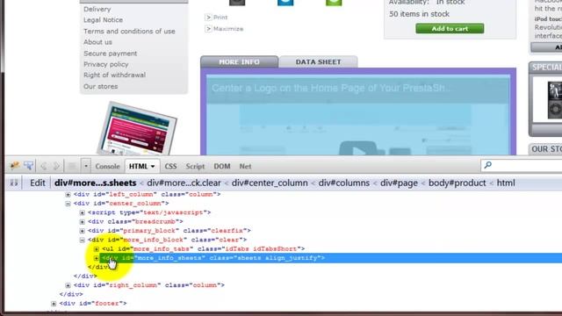Switch to the Script panel

195,166
